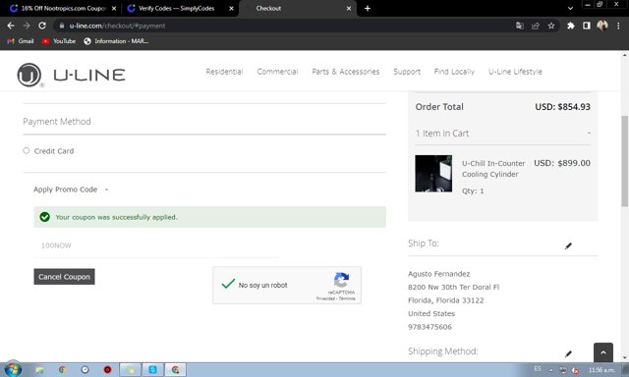
Task: Close the Verify Codes — SimplyCodes tab
Action: tap(232, 9)
